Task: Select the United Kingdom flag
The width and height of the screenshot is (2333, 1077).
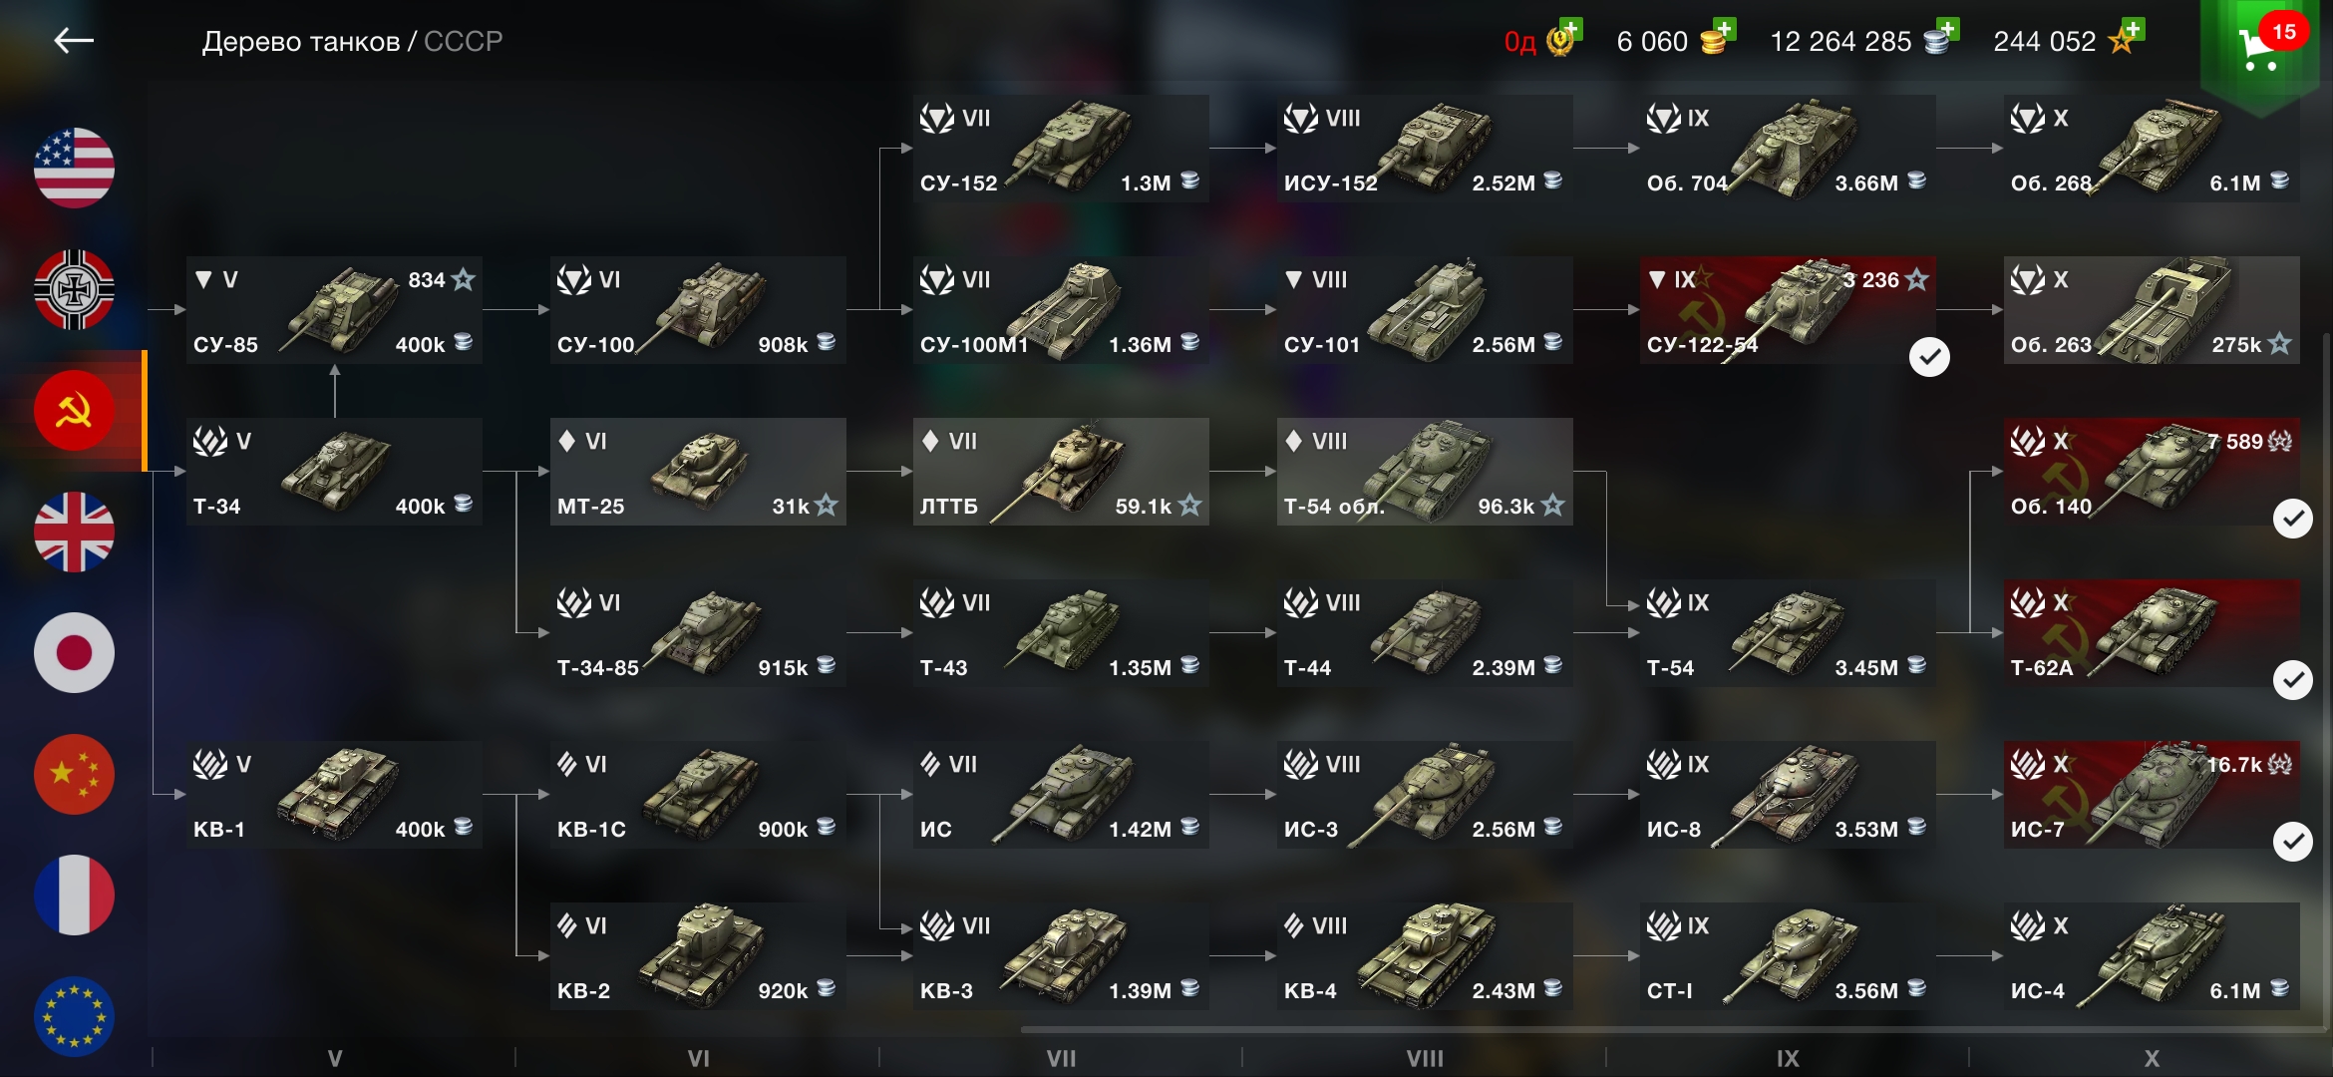Action: tap(74, 532)
